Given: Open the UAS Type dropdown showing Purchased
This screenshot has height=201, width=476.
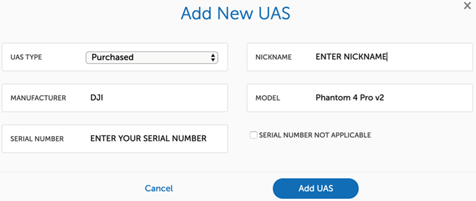Looking at the screenshot, I should point(145,57).
